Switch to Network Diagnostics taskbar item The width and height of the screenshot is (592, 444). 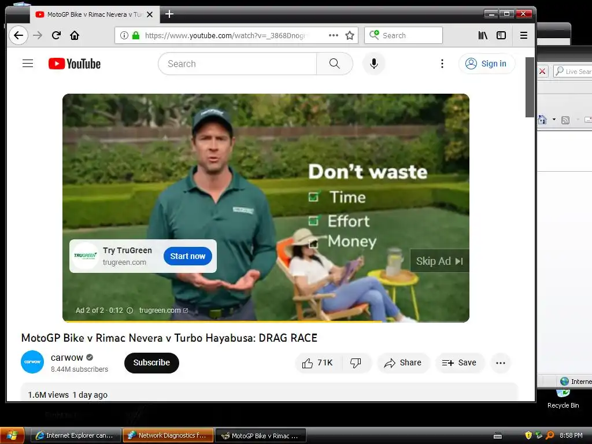pos(168,435)
